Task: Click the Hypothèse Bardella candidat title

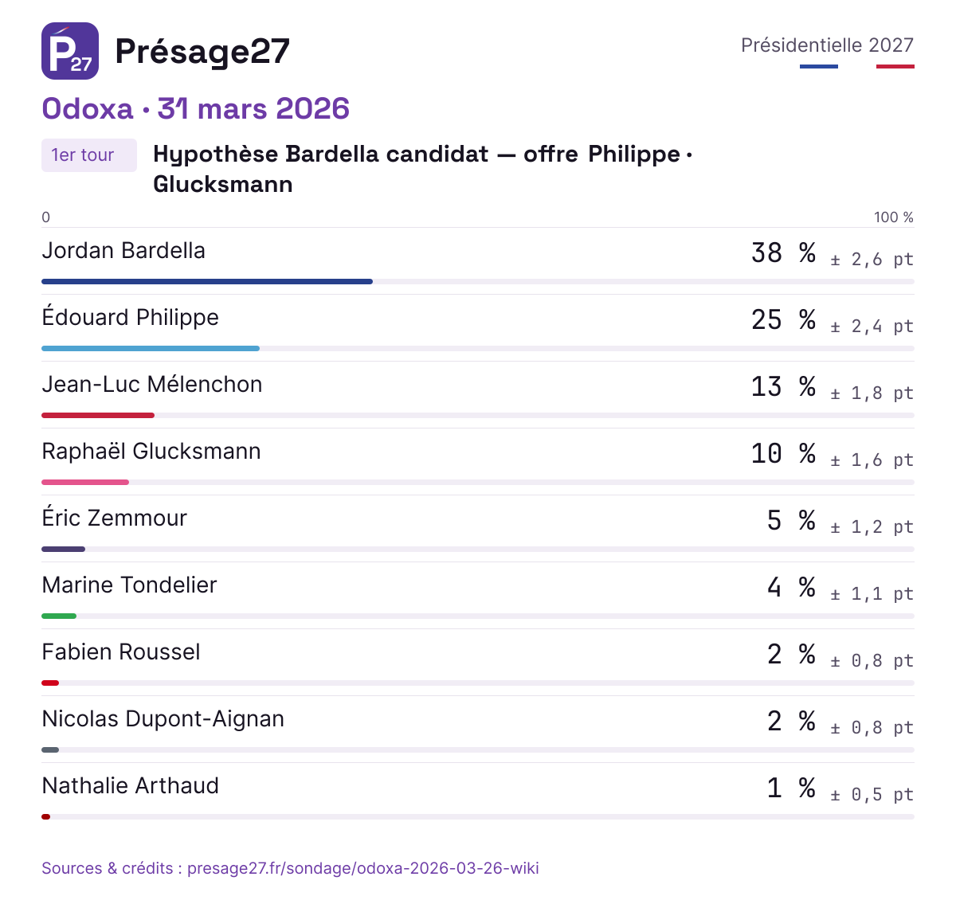Action: pos(422,169)
